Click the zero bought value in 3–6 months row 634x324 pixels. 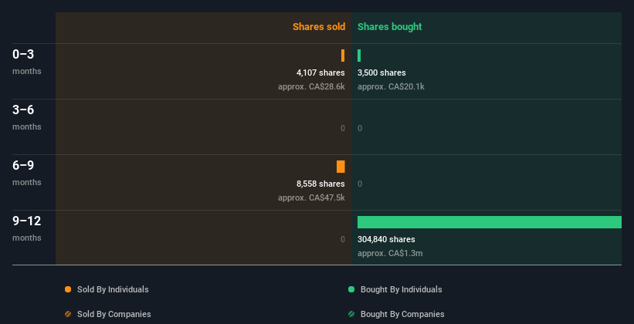pyautogui.click(x=360, y=129)
